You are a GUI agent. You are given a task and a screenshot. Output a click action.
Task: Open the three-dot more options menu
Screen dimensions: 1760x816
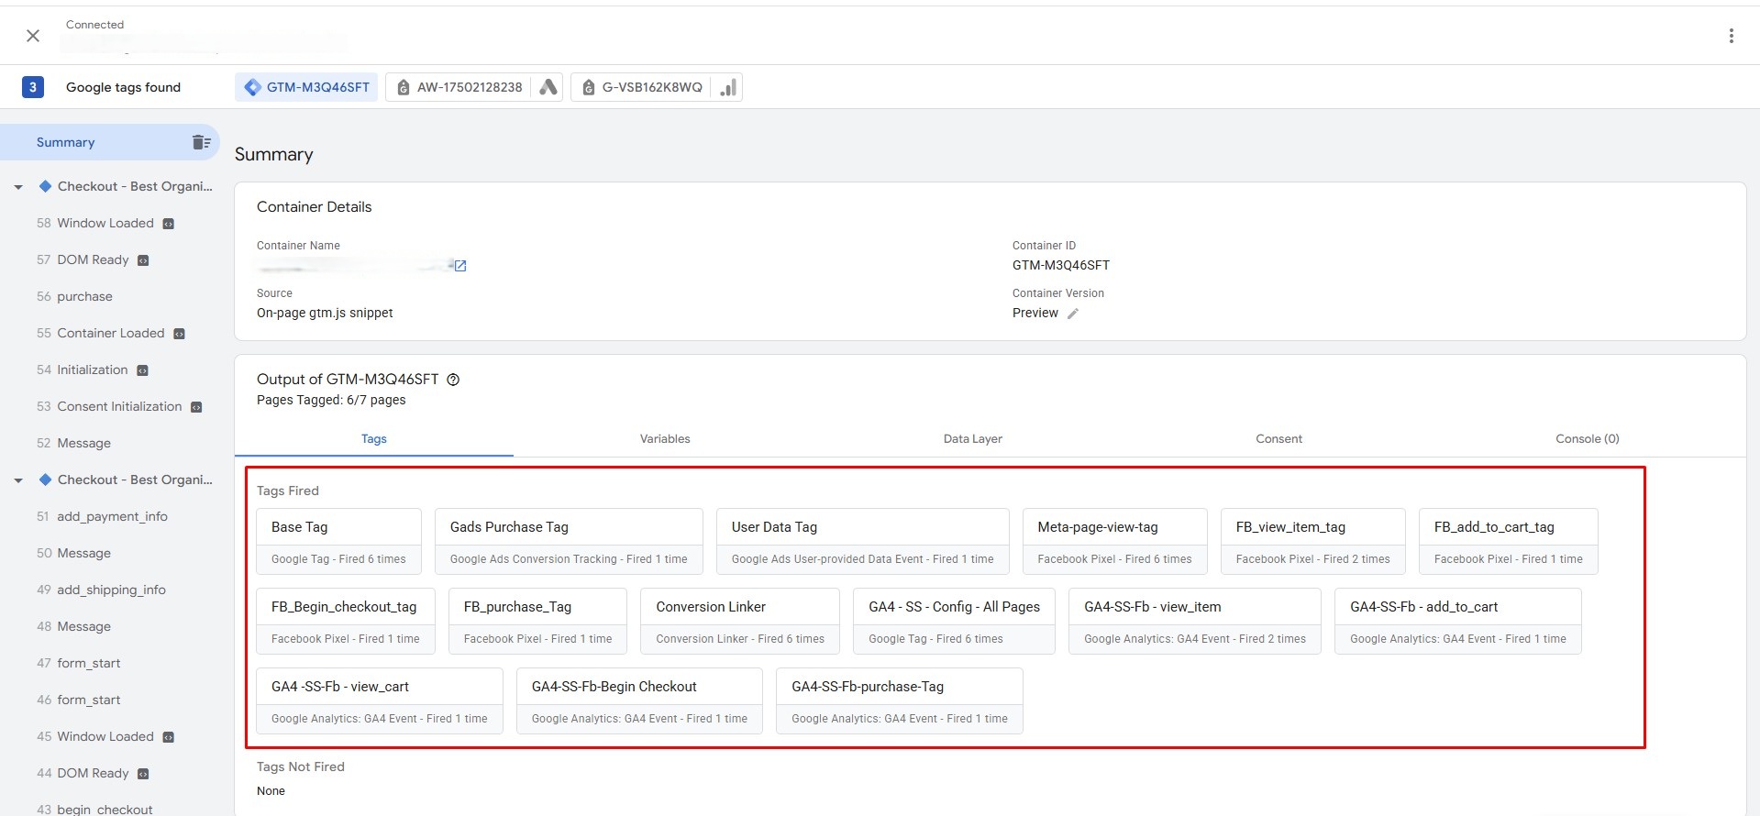click(1731, 36)
